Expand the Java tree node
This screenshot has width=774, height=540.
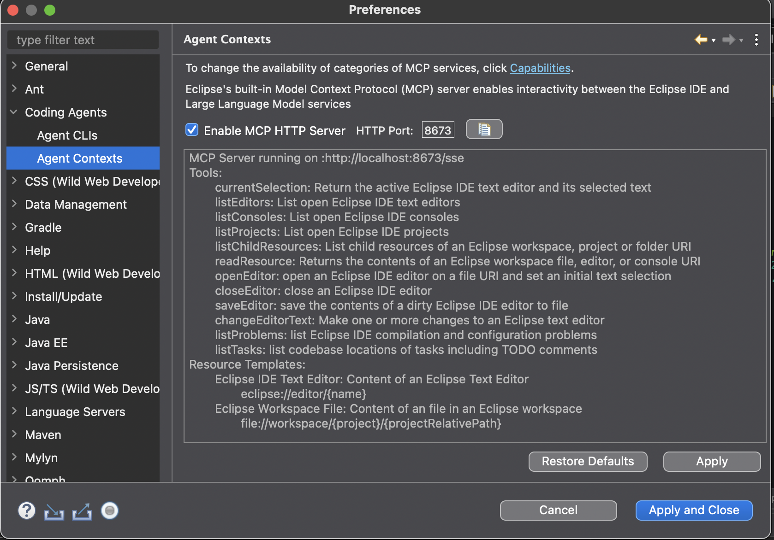tap(14, 319)
